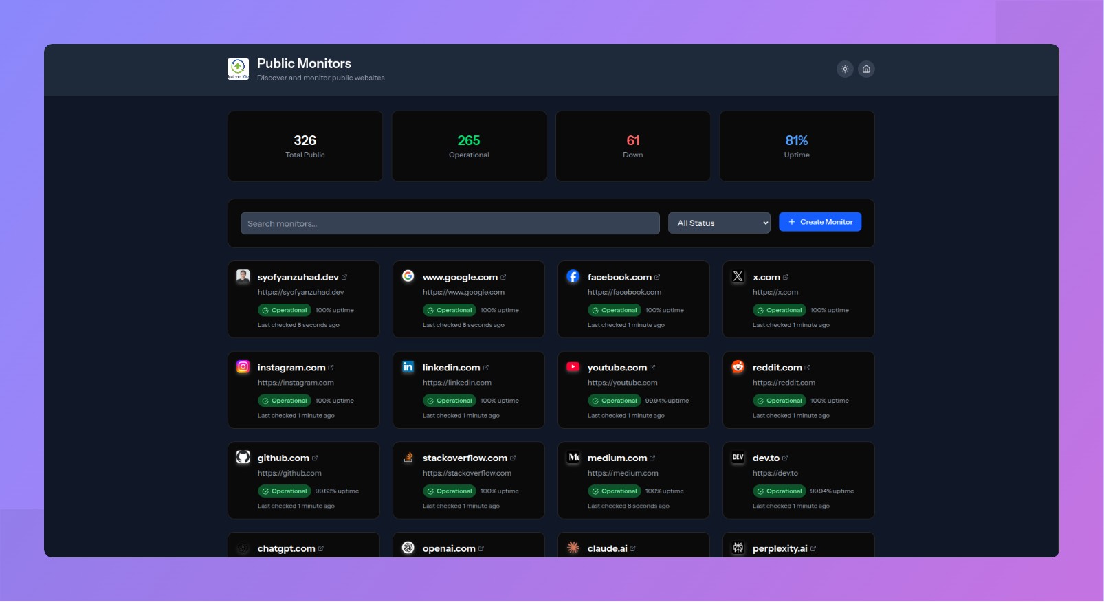Click the 265 Operational stat card
The width and height of the screenshot is (1104, 602).
click(470, 146)
